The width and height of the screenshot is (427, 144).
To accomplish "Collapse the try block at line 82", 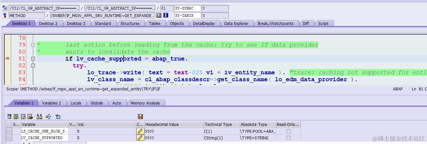I will [x=33, y=65].
